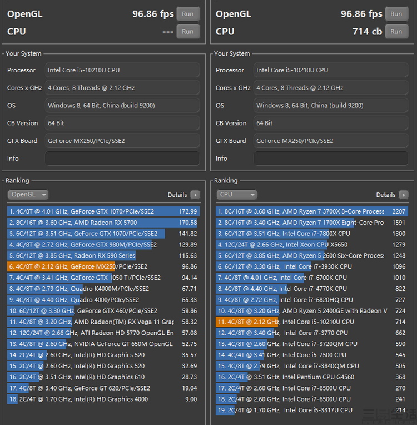Select OpenGL rank 14 HD Graphics 520

pyautogui.click(x=103, y=355)
